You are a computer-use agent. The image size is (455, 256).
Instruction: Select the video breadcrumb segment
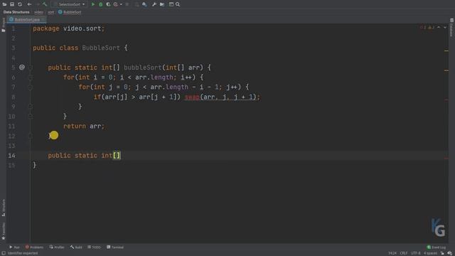pos(38,12)
